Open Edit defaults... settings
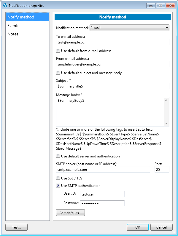 point(70,213)
